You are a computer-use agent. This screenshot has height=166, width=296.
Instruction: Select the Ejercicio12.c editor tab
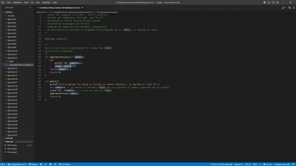60,8
